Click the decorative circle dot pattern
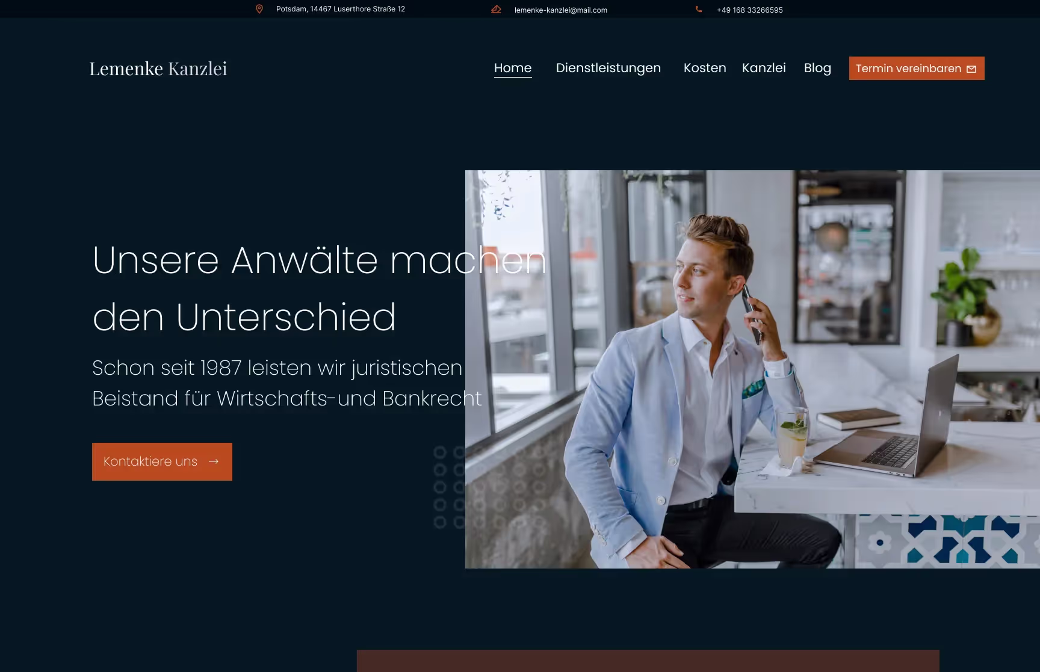 tap(450, 487)
